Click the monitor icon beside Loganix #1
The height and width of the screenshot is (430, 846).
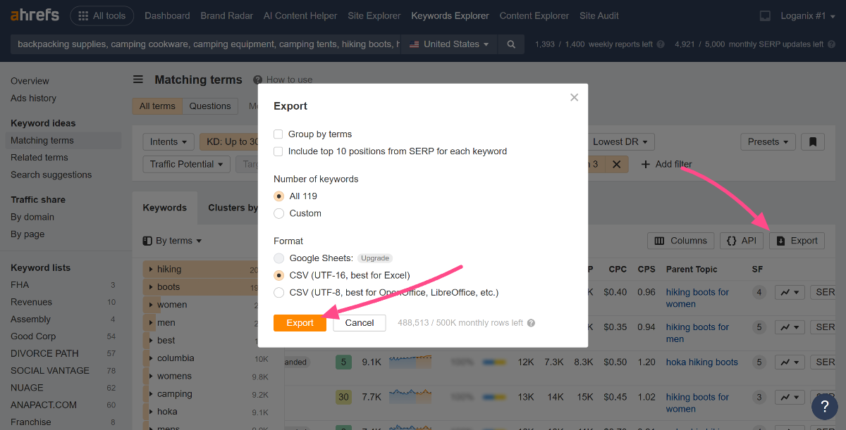[x=765, y=15]
